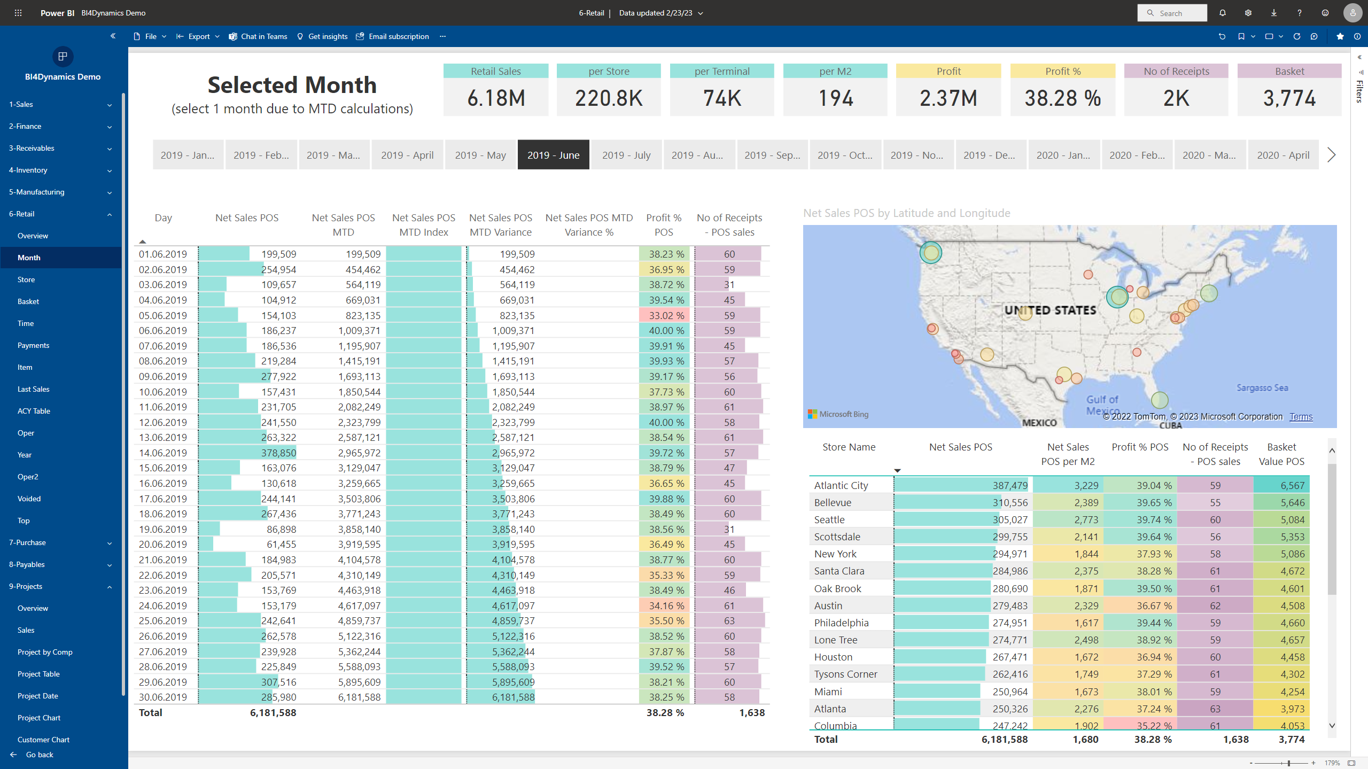
Task: Toggle the favorite star icon
Action: click(x=1340, y=36)
